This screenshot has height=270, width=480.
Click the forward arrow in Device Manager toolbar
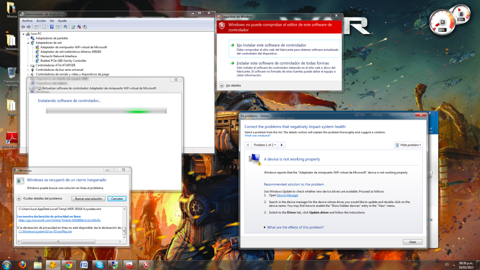29,27
